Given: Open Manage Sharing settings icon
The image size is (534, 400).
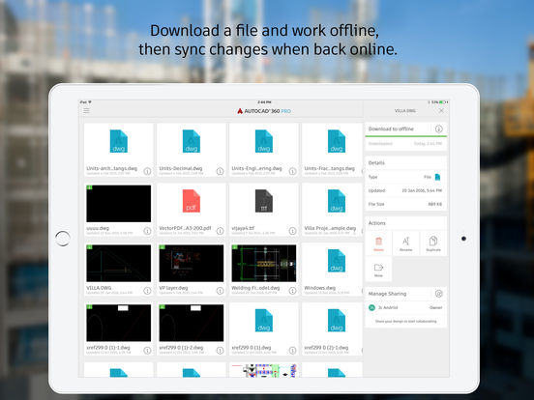Looking at the screenshot, I should pyautogui.click(x=438, y=294).
